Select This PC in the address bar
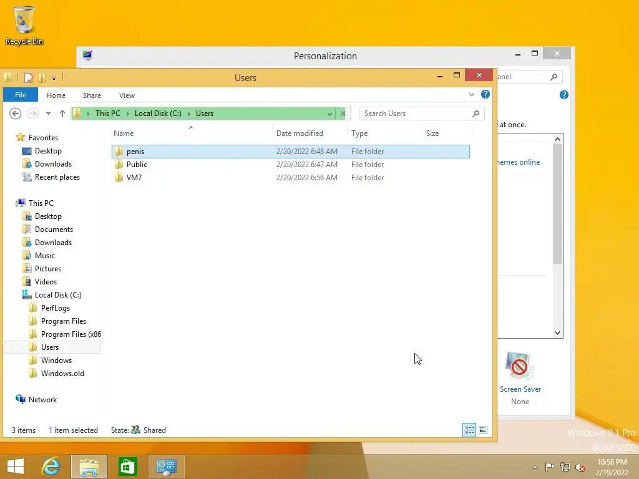Image resolution: width=639 pixels, height=479 pixels. [x=107, y=114]
